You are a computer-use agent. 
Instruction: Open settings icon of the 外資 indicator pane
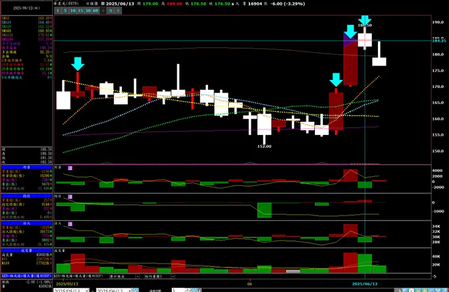70,168
